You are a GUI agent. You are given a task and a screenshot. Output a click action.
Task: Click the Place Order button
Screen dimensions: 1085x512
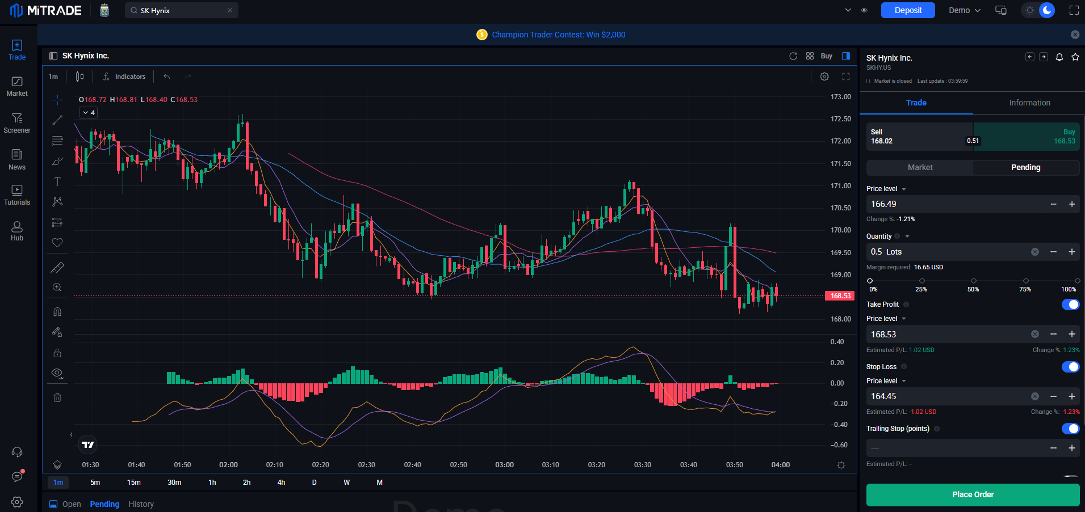click(x=973, y=494)
